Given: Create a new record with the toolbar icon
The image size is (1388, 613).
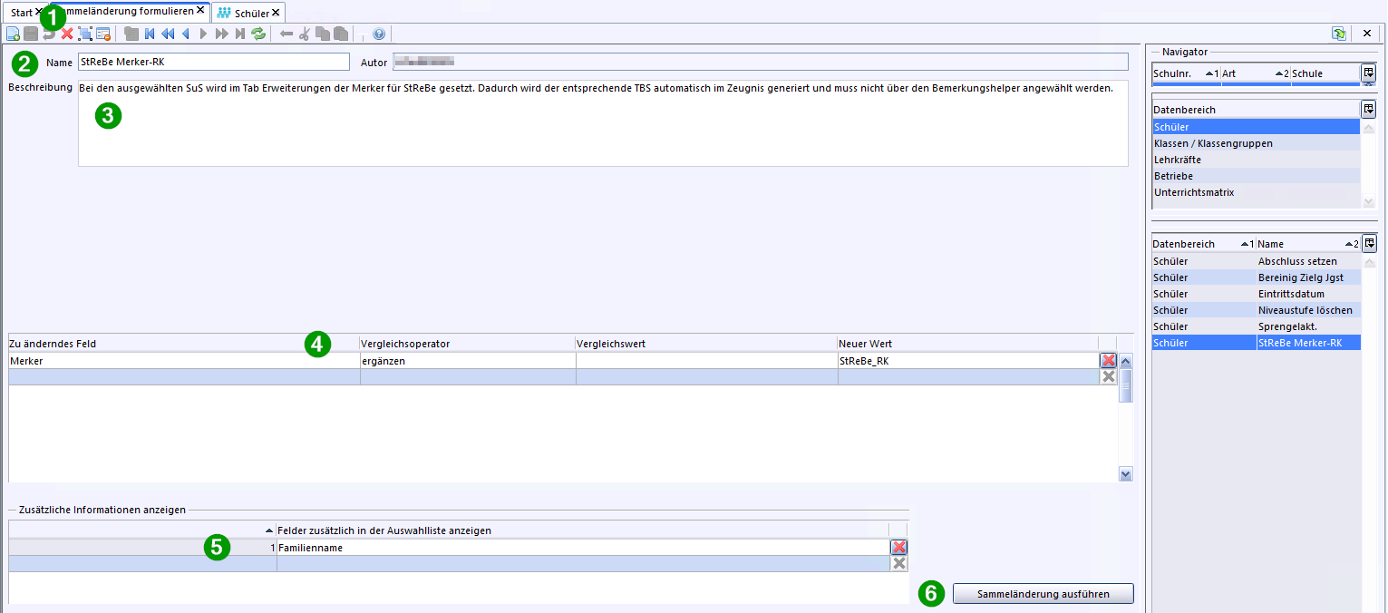Looking at the screenshot, I should [13, 34].
